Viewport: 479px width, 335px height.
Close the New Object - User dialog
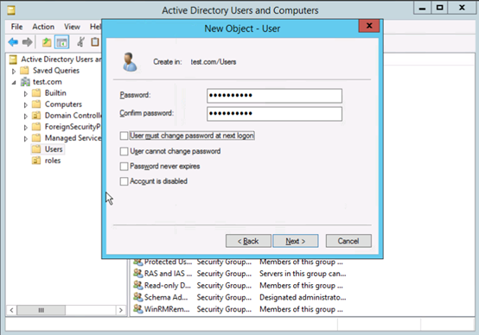(x=369, y=26)
